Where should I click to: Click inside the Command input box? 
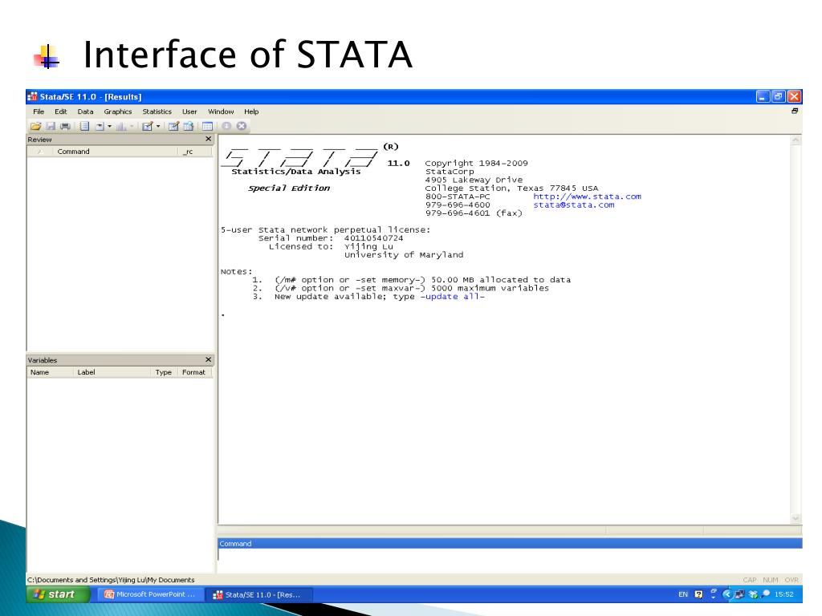(510, 561)
